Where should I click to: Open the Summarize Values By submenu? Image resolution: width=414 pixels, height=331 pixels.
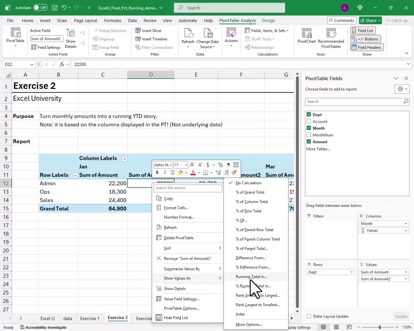188,269
